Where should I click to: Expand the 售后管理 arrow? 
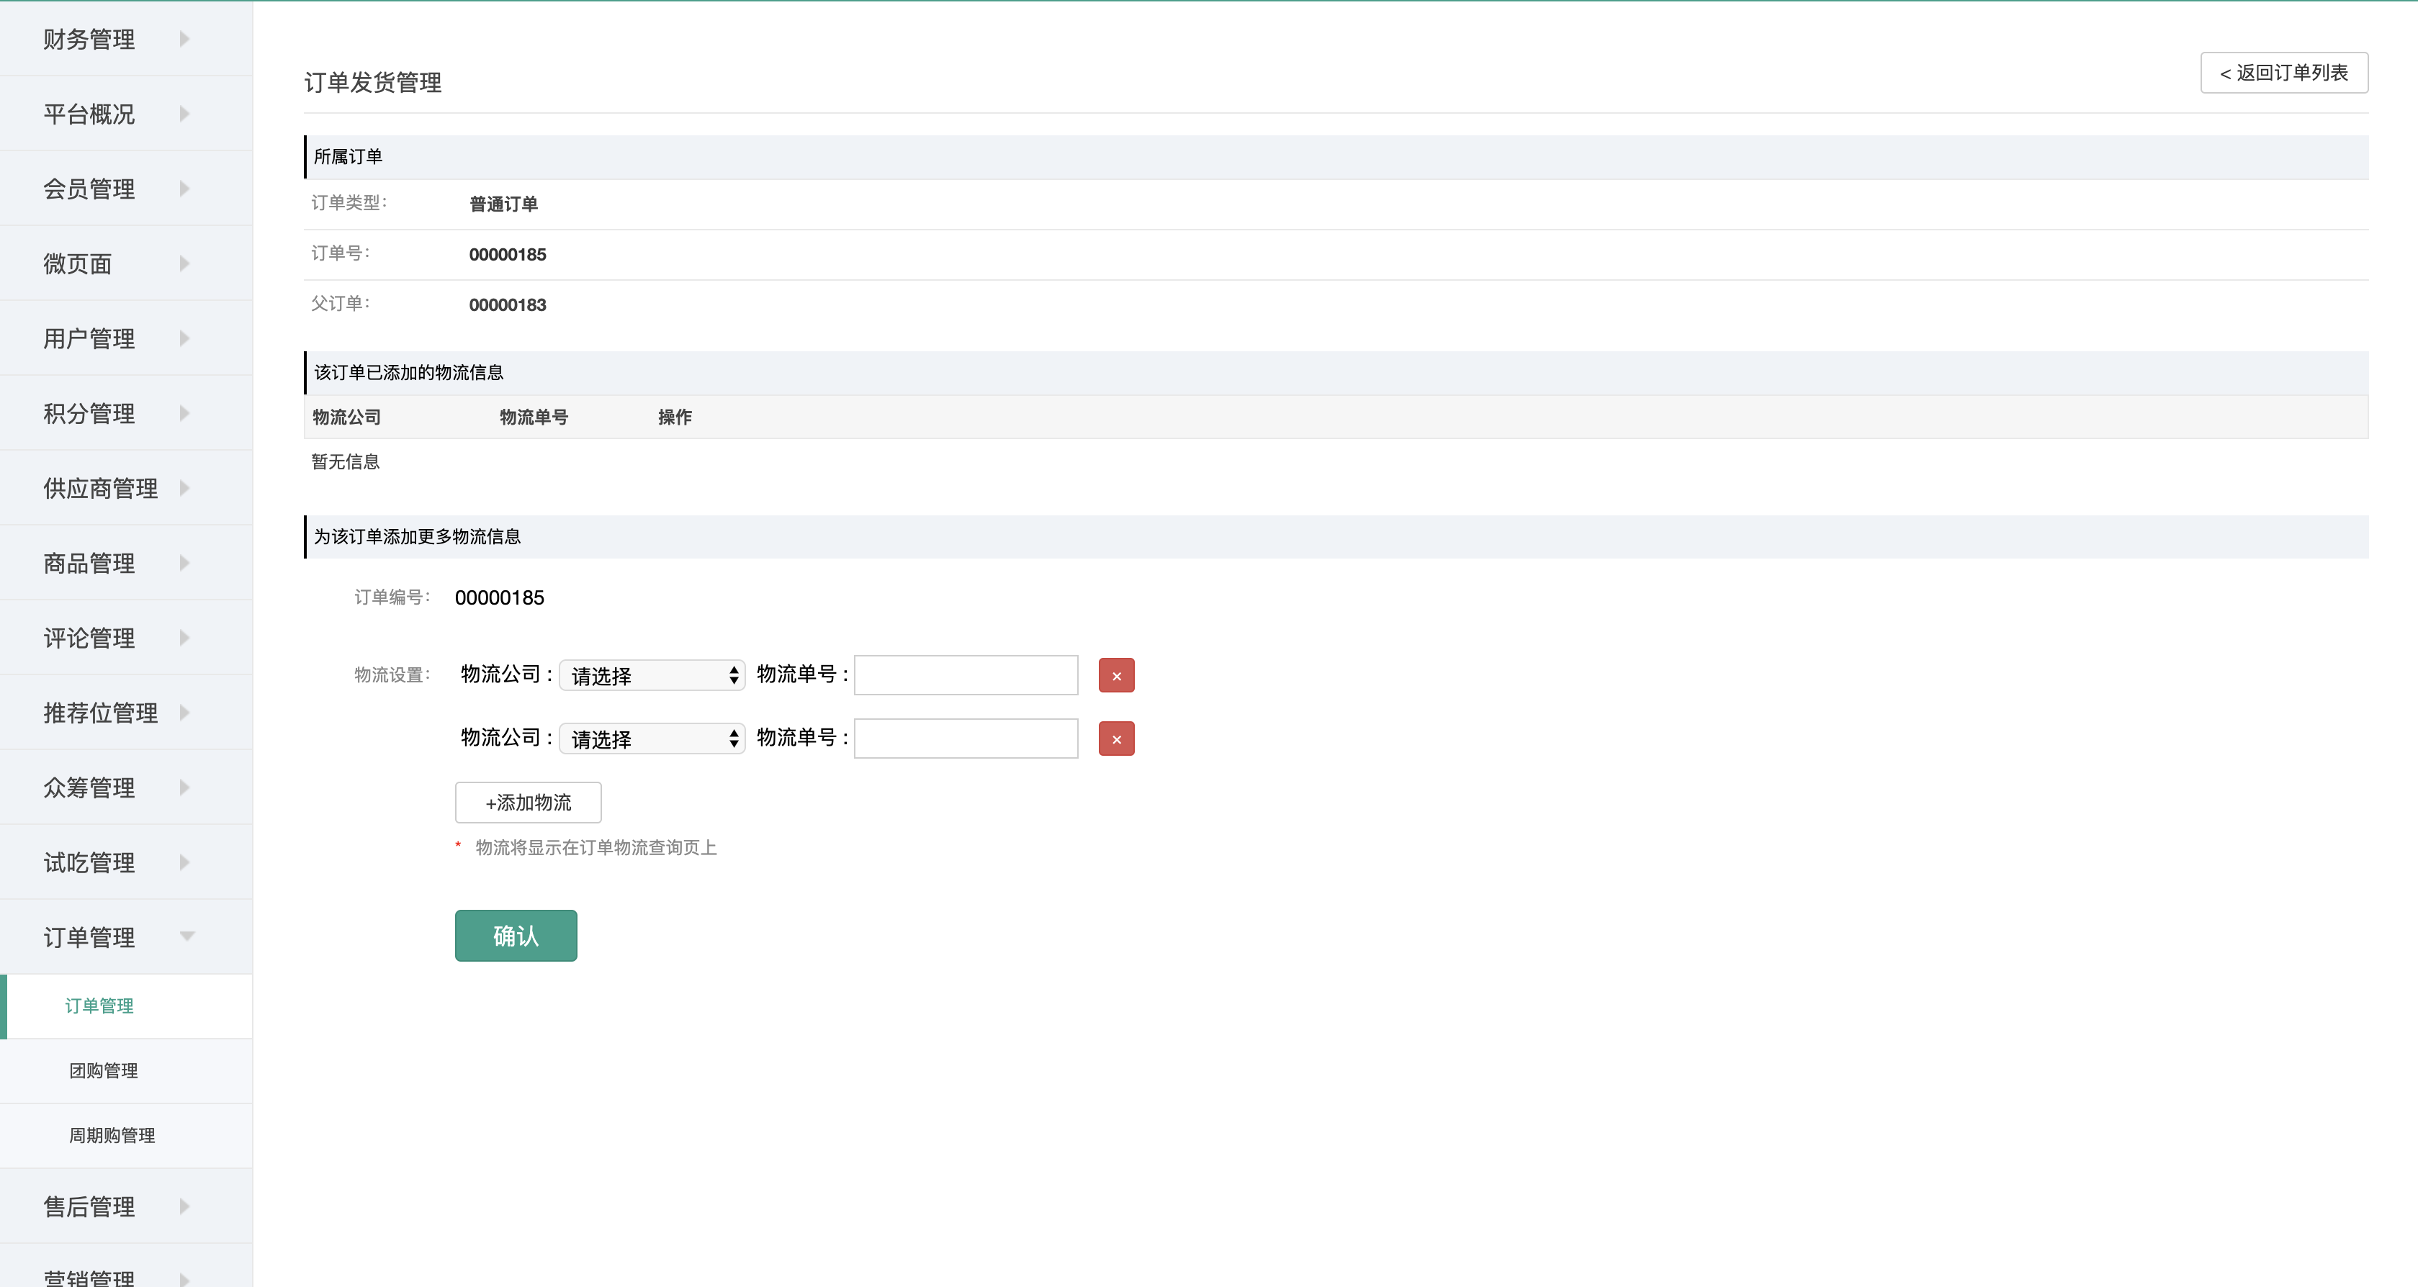coord(184,1206)
